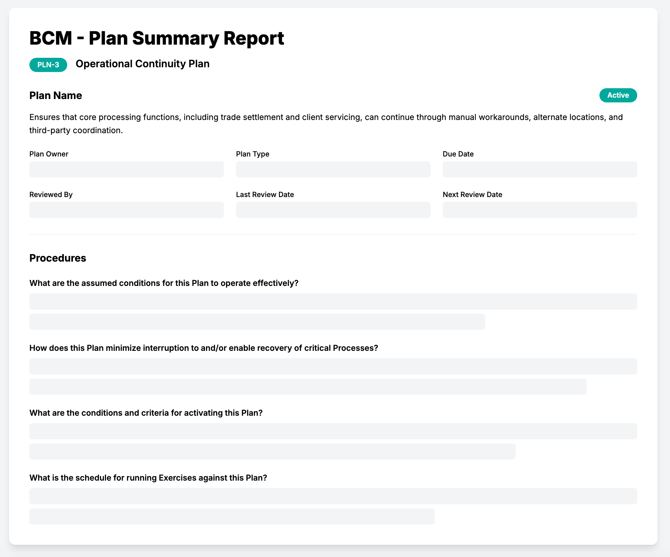Image resolution: width=670 pixels, height=557 pixels.
Task: Click the Due Date input field
Action: click(540, 169)
